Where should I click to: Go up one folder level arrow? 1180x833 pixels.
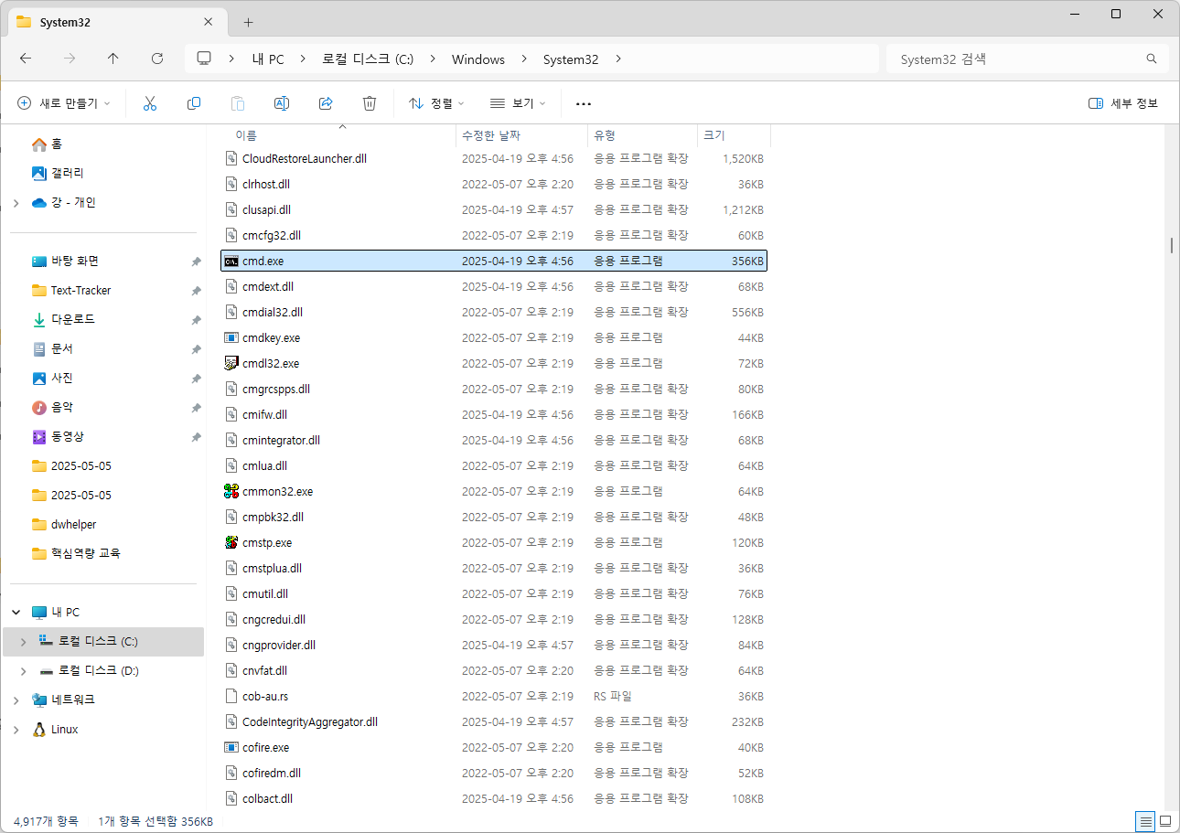[x=113, y=59]
